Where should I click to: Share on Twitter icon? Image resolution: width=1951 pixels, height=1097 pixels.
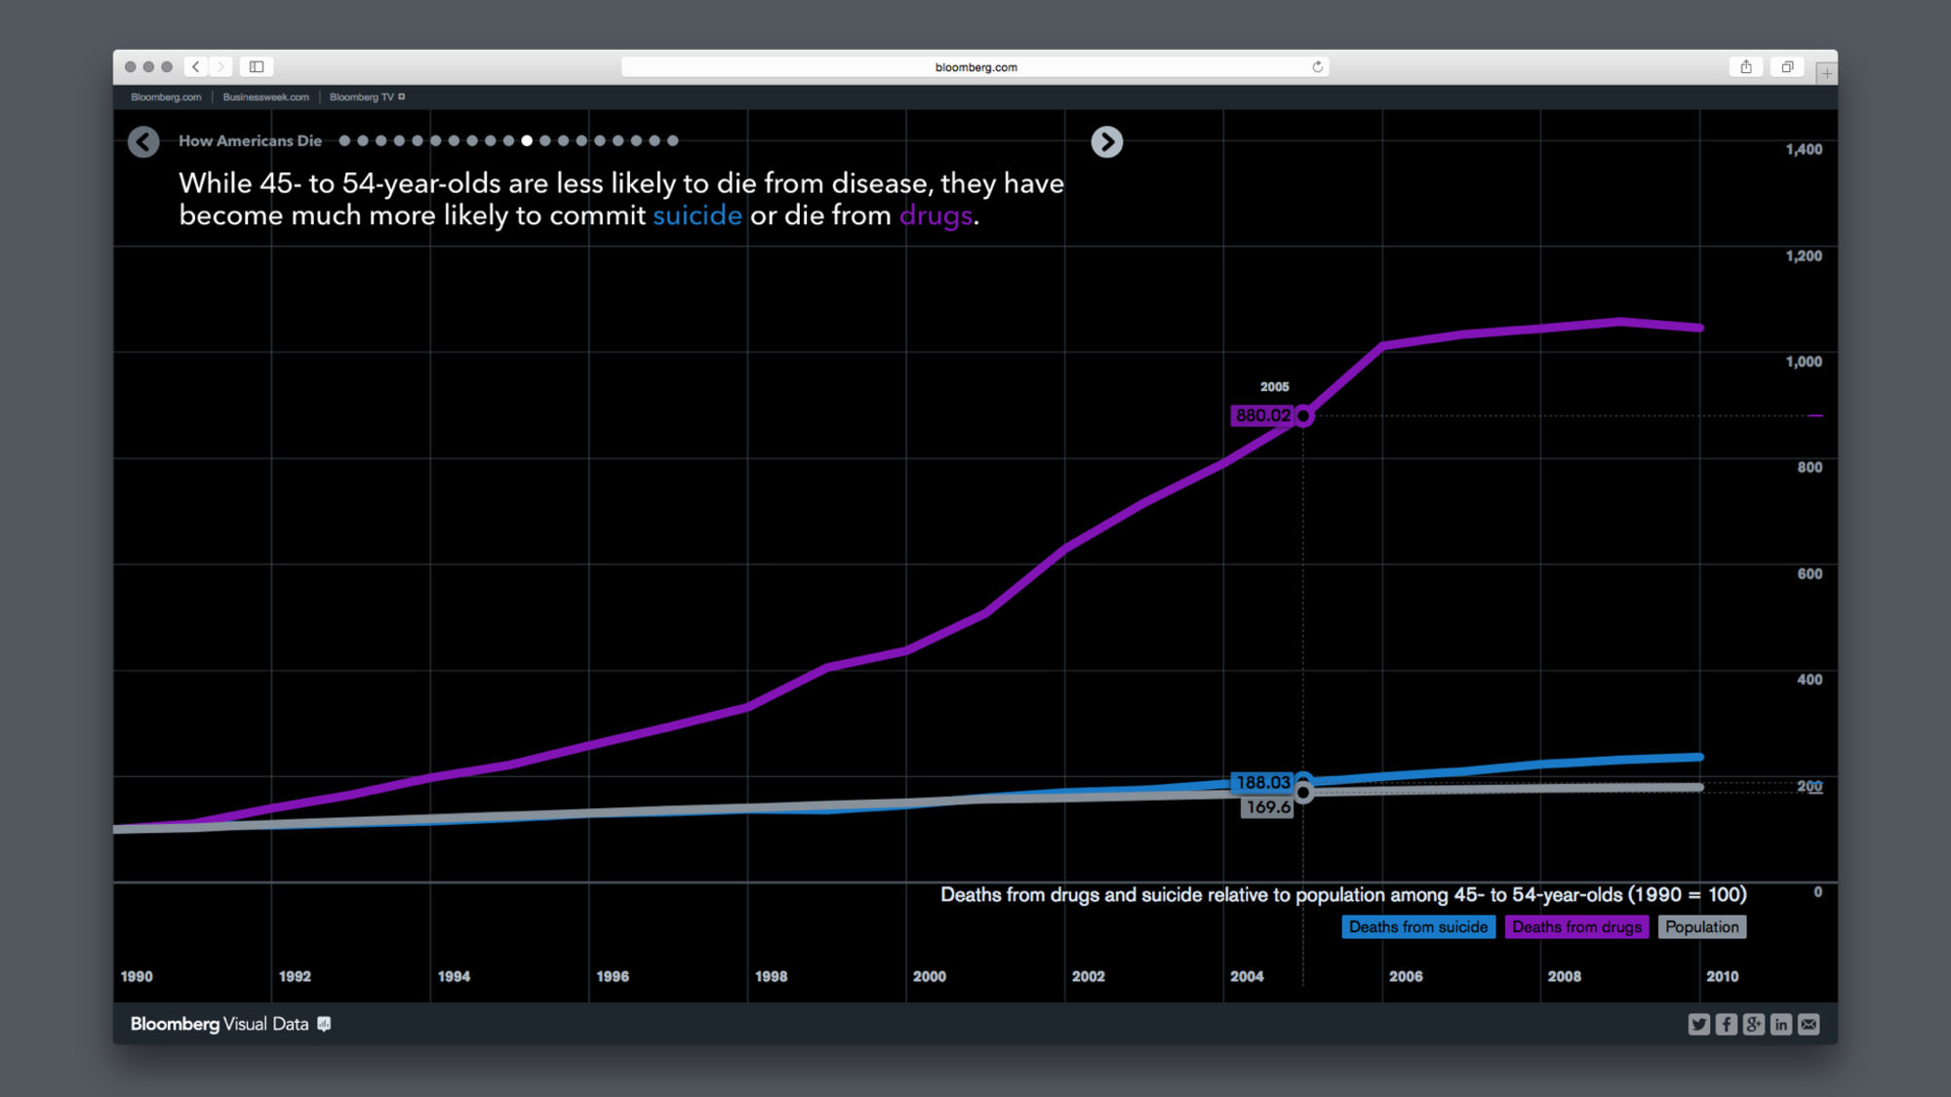coord(1698,1024)
